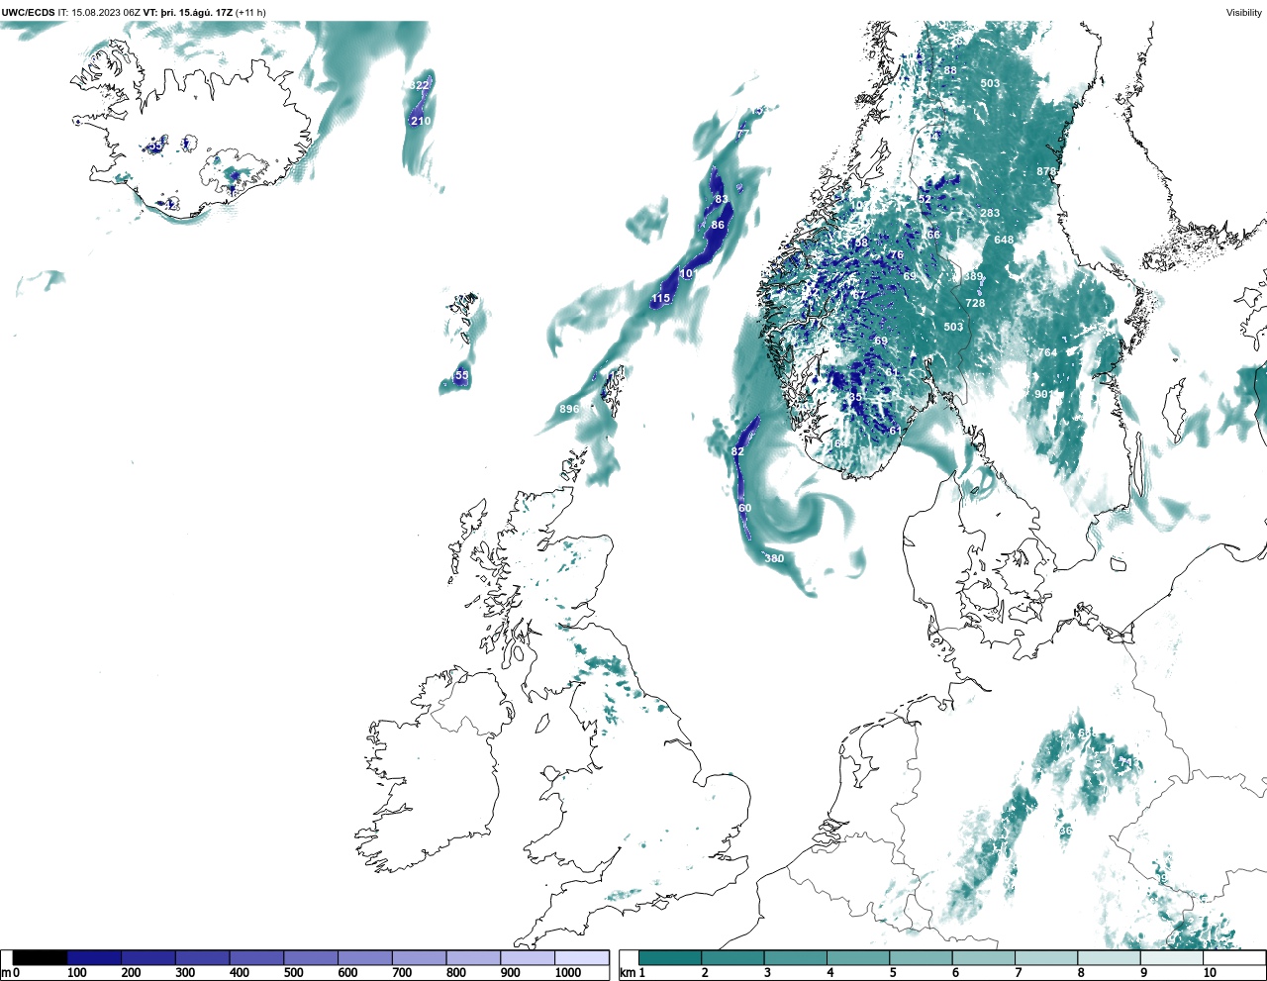Click the '7' tick label in km legend
1267x981 pixels.
pyautogui.click(x=1019, y=973)
